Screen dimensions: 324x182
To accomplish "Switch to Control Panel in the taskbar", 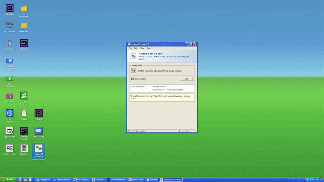I will (136, 180).
